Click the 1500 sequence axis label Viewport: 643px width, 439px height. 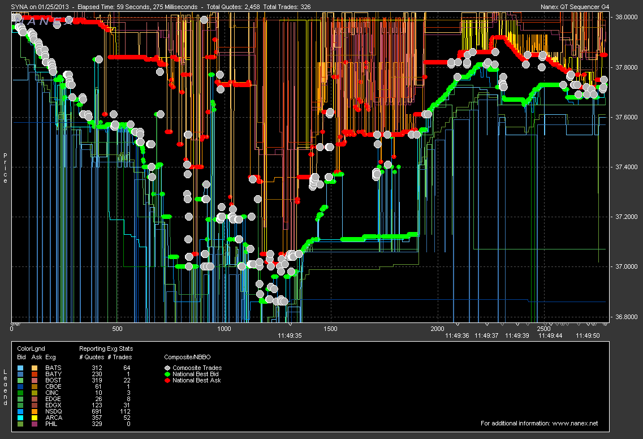pos(330,329)
